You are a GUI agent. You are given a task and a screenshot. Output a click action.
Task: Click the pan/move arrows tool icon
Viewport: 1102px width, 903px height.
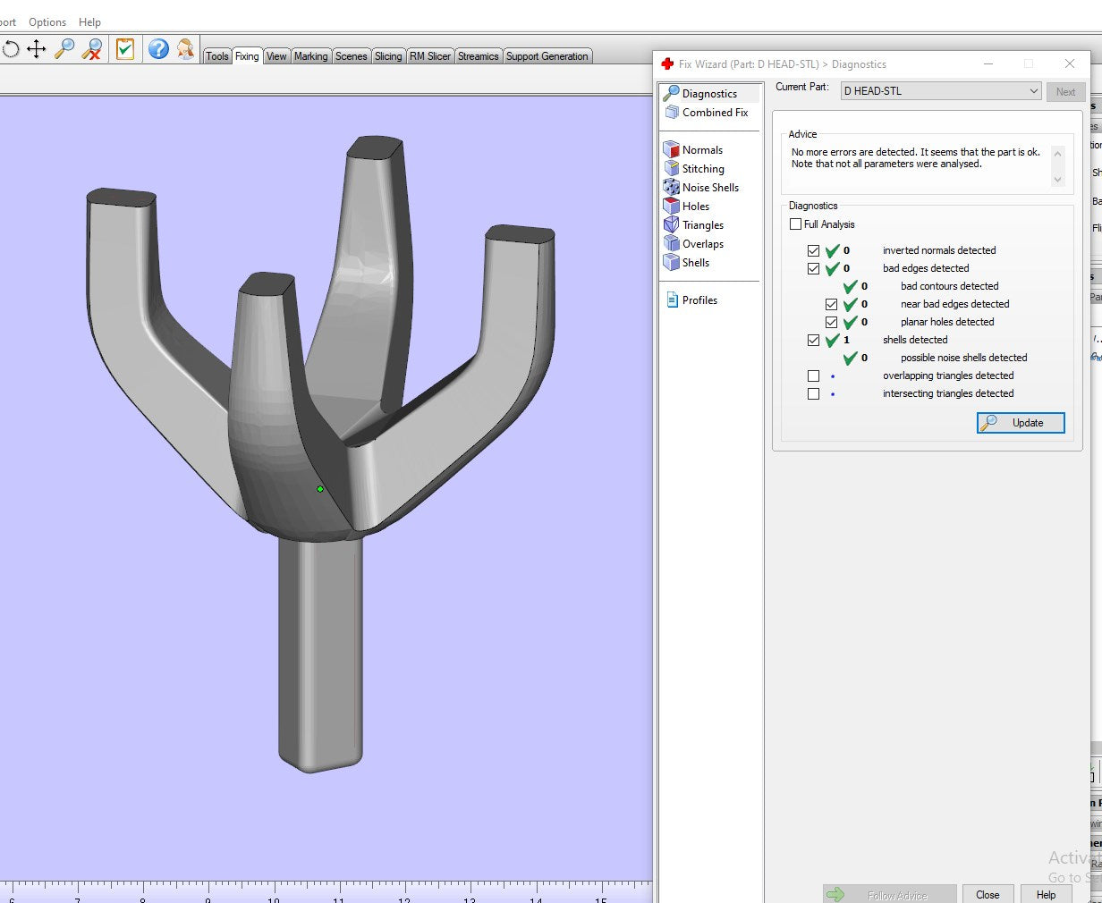click(x=37, y=49)
